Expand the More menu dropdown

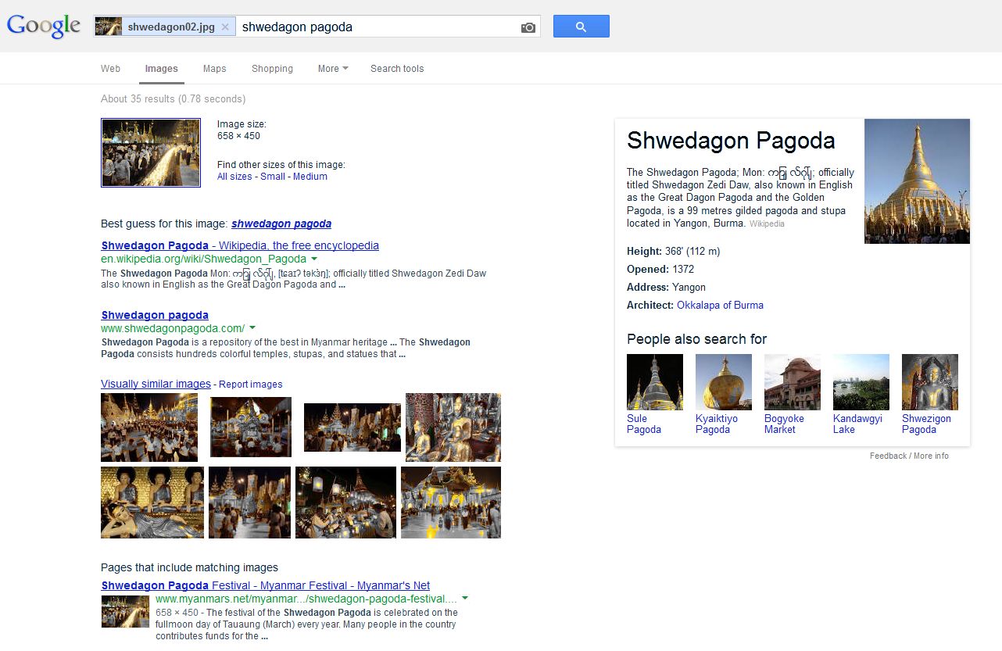(333, 69)
